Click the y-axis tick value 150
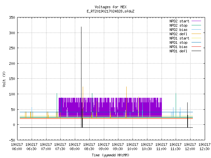The image size is (211, 158). click(x=12, y=79)
